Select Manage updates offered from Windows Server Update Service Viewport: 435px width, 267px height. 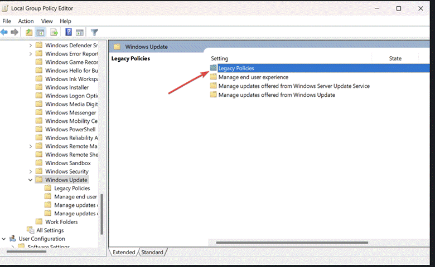pyautogui.click(x=294, y=86)
